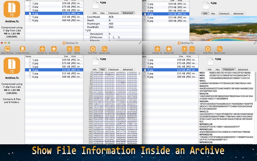Select 1.jpg in the hex-dump window list
Screen dimensions: 257x161
pyautogui.click(x=54, y=60)
